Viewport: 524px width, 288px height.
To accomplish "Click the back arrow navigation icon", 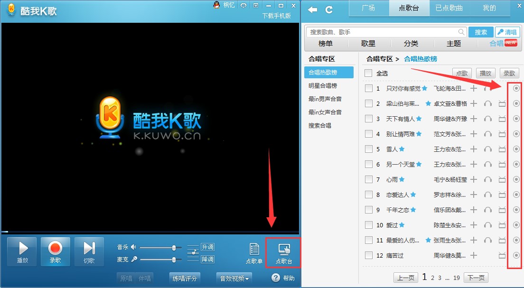I will [x=312, y=9].
